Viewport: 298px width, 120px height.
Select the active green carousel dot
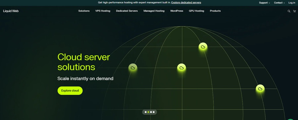(x=148, y=112)
